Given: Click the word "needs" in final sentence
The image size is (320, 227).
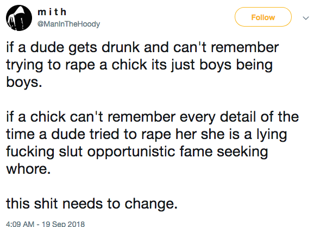Looking at the screenshot, I should click(82, 204).
